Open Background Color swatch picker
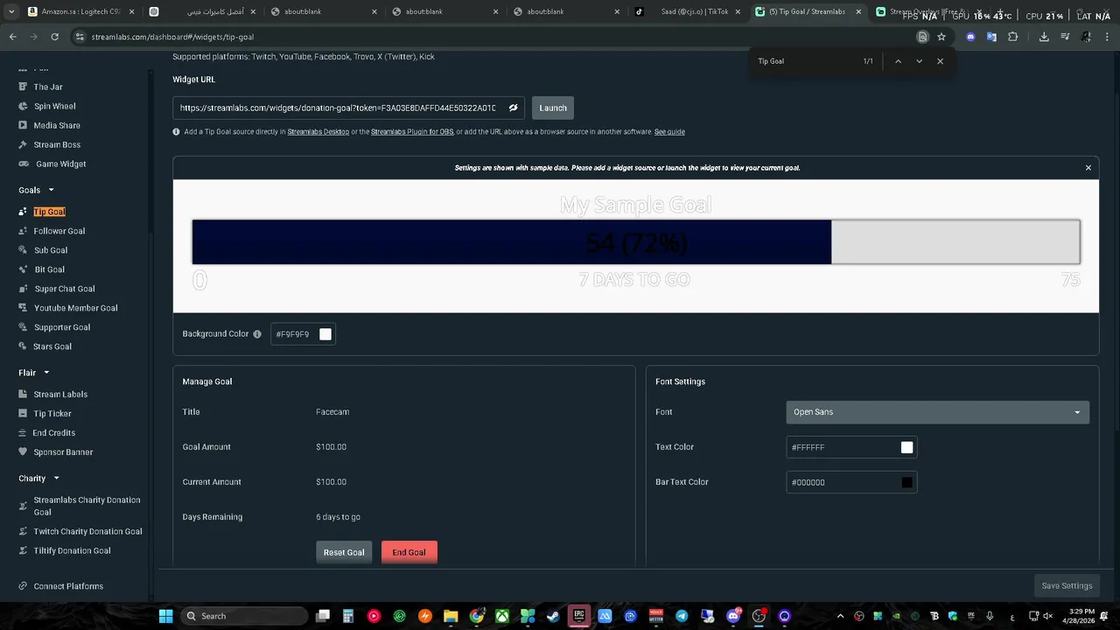 click(x=325, y=334)
